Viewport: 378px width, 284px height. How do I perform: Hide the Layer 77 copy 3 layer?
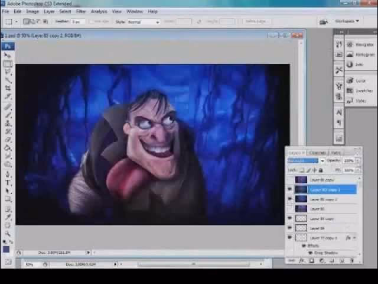tap(290, 238)
